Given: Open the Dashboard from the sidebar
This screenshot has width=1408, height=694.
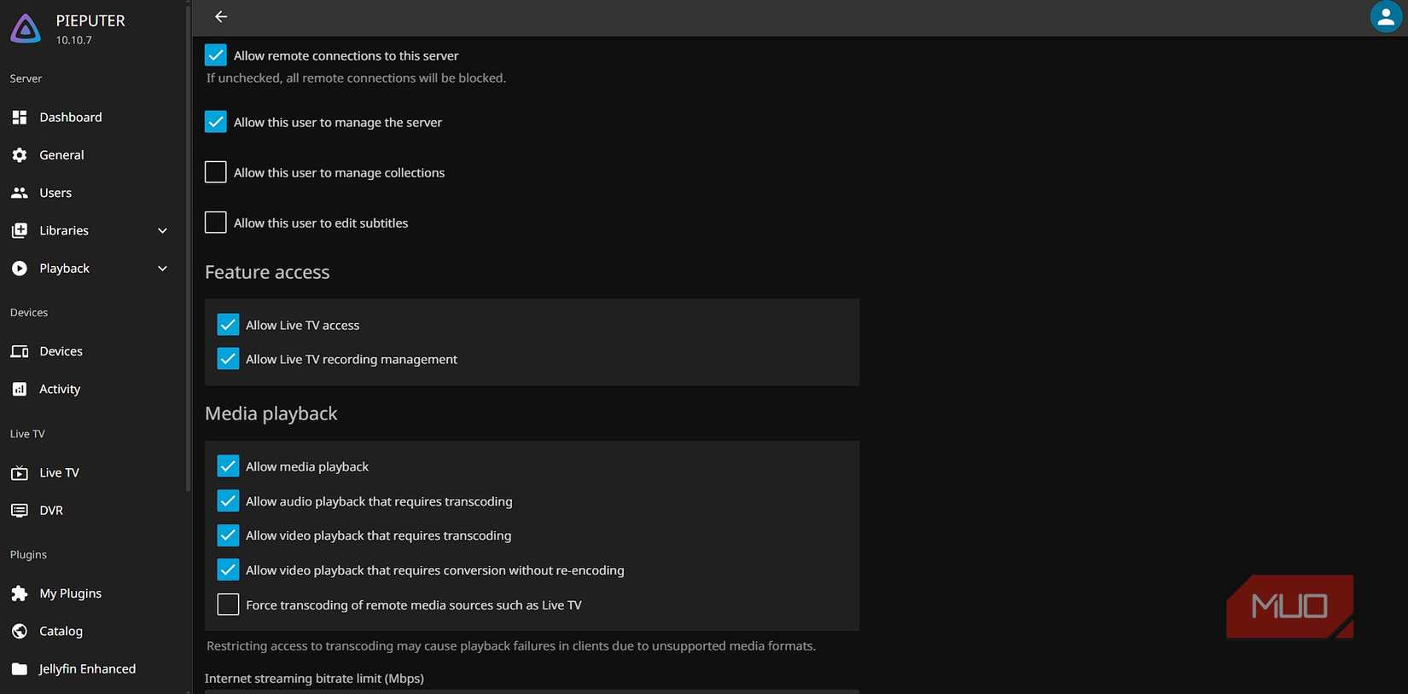Looking at the screenshot, I should coord(71,117).
